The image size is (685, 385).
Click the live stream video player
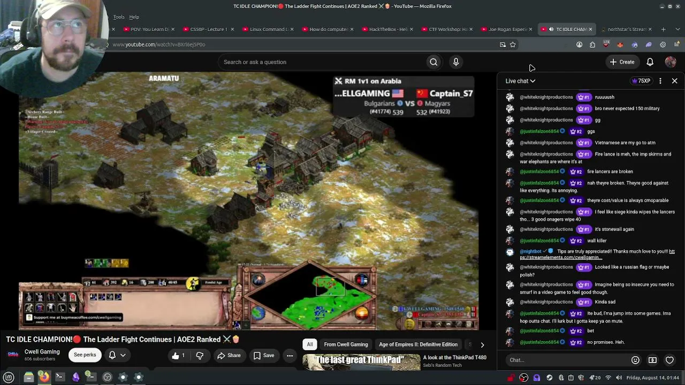point(248,201)
